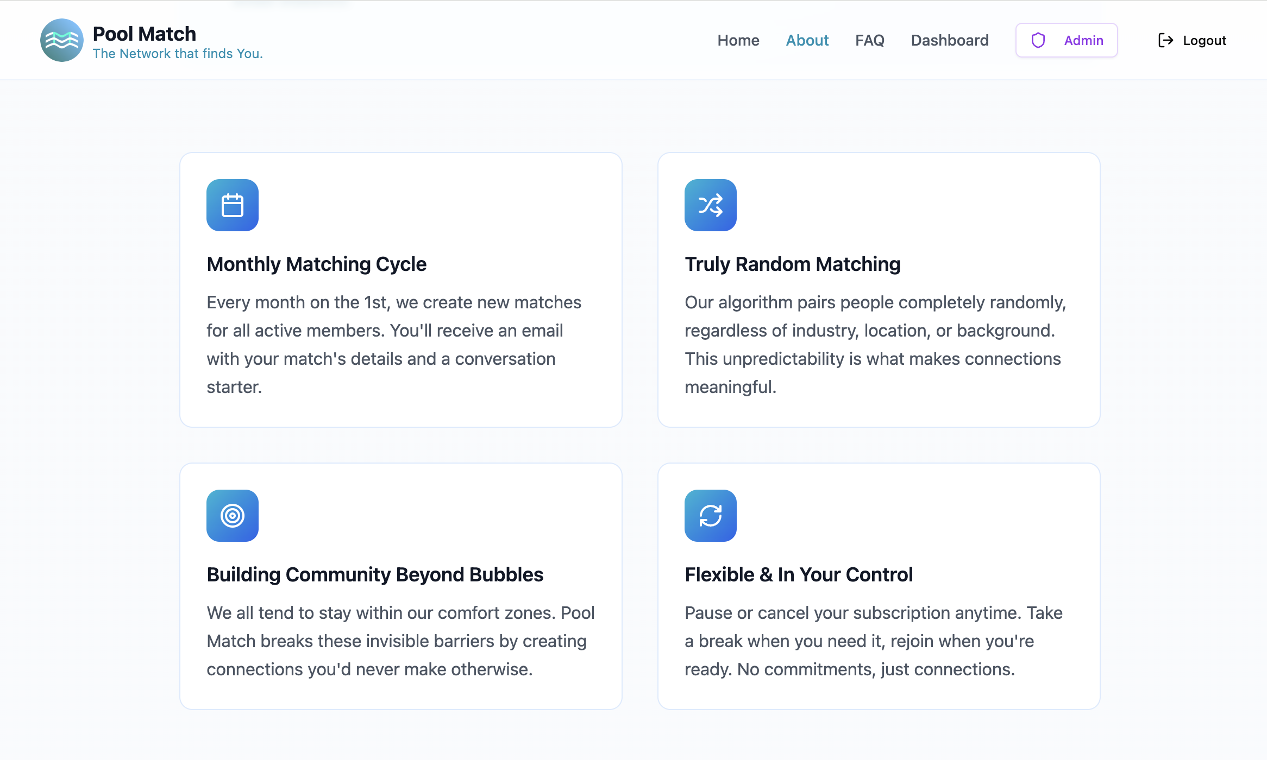The image size is (1267, 760).
Task: Click the logout arrow icon
Action: [1165, 40]
